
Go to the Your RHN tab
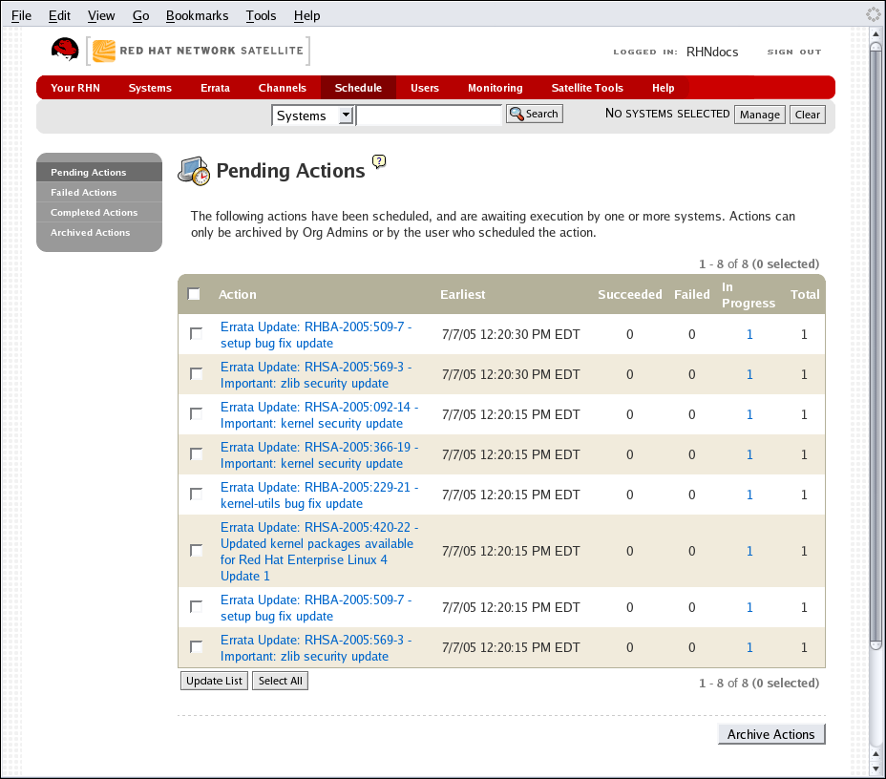pyautogui.click(x=75, y=88)
